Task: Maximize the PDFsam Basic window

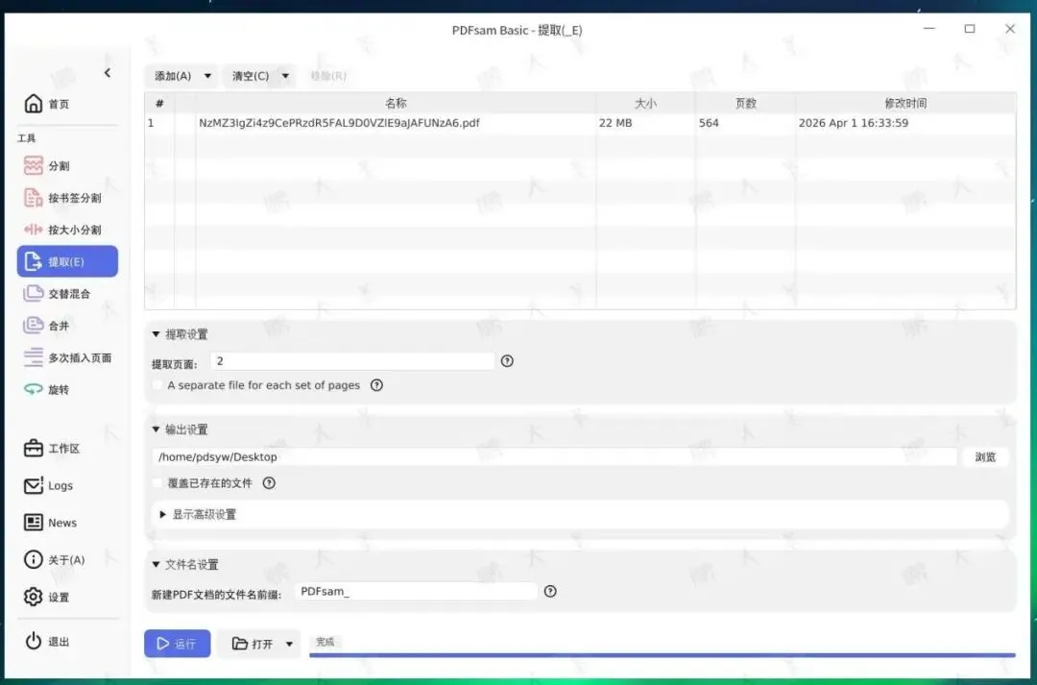Action: point(970,29)
